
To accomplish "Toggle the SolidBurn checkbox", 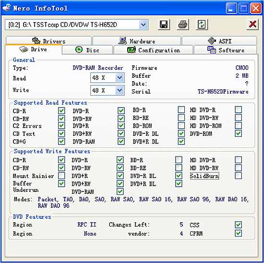I will pos(239,176).
